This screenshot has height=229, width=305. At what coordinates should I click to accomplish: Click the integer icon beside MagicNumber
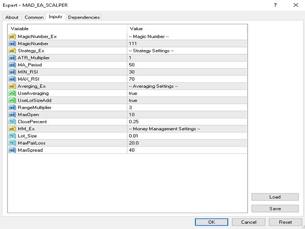[x=12, y=43]
